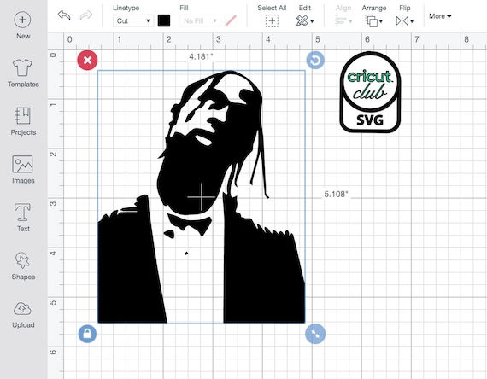
Task: Open the Templates t-shirt panel
Action: pos(22,67)
